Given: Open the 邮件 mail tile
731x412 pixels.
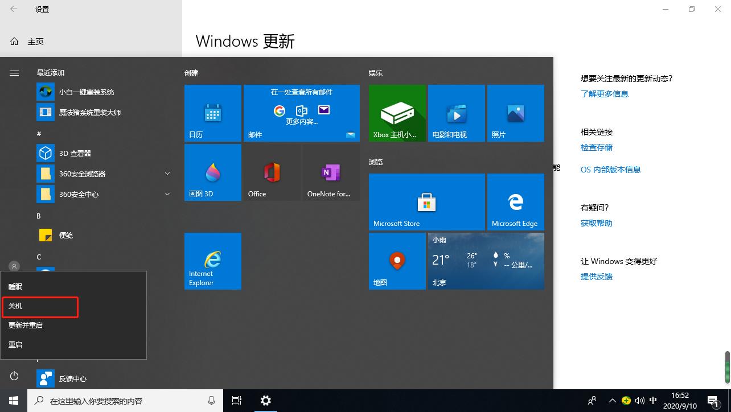Looking at the screenshot, I should pos(301,113).
